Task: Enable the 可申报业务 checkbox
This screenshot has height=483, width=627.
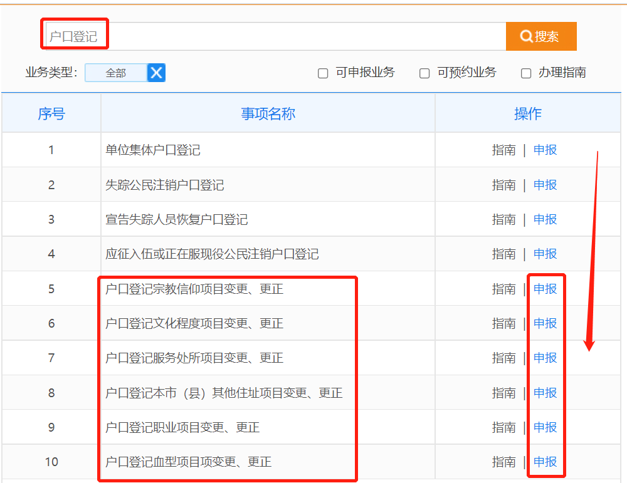Action: pos(324,73)
